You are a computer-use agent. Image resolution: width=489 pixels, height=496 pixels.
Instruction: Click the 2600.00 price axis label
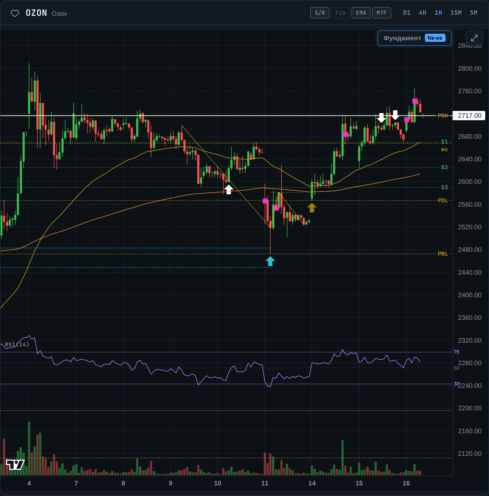(470, 182)
